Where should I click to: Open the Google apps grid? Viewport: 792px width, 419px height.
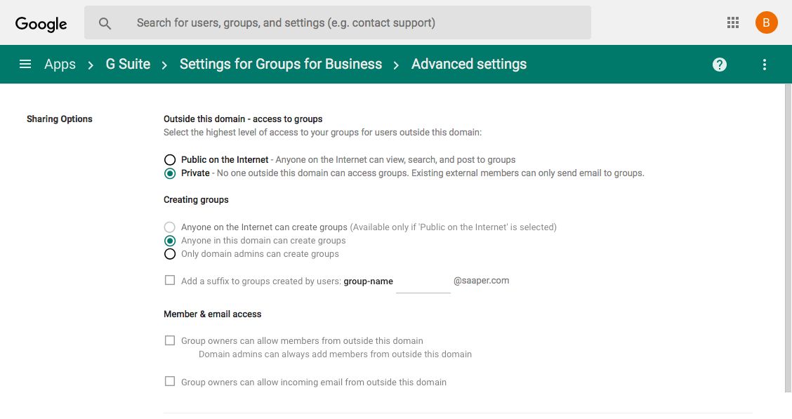(733, 22)
